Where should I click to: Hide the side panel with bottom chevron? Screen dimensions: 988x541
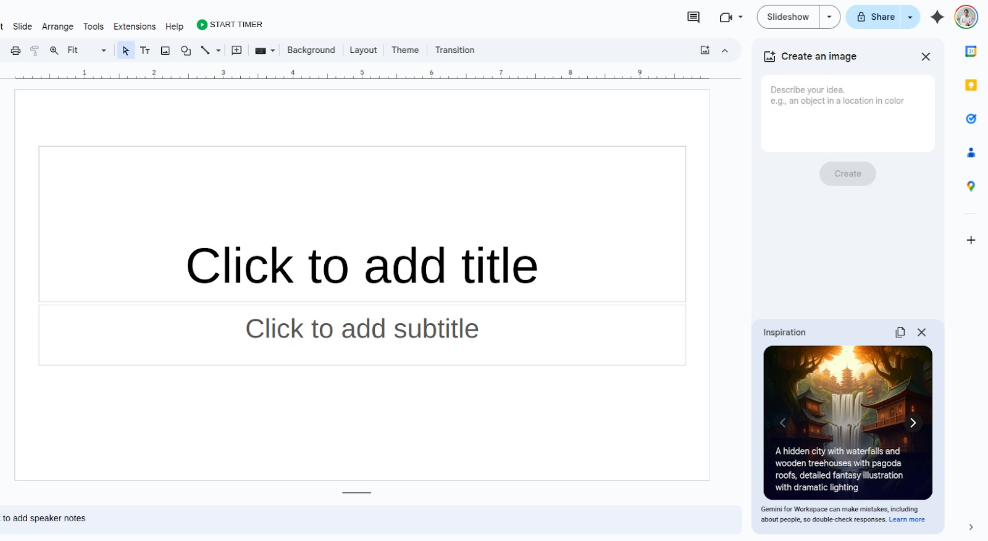coord(971,527)
